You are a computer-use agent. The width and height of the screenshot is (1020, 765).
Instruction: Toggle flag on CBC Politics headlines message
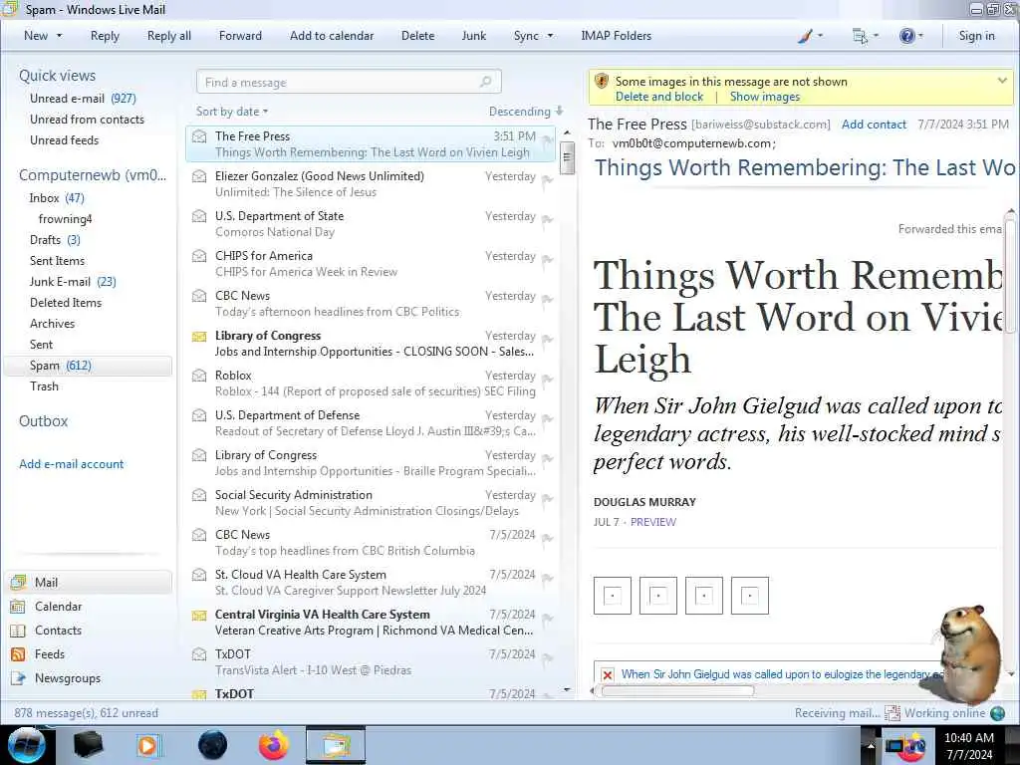[548, 299]
